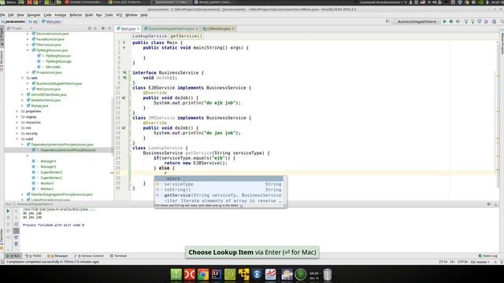Viewport: 504px width, 283px height.
Task: Switch to the BusinessDelegatePattern.java tab
Action: click(171, 28)
